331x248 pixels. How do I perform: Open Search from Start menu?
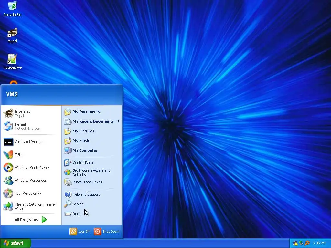pos(92,204)
